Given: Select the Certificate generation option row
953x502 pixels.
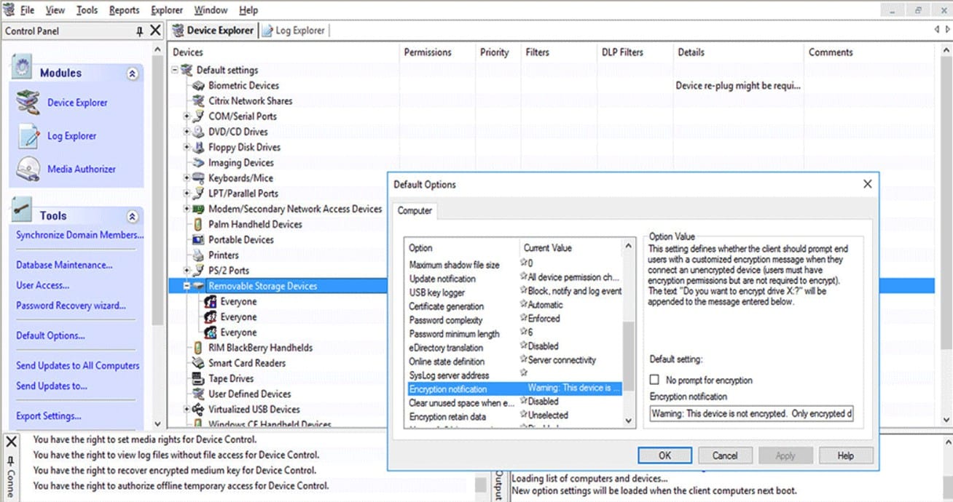Looking at the screenshot, I should tap(514, 306).
